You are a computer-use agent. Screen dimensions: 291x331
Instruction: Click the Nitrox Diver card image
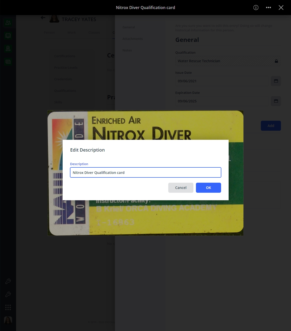point(145,125)
